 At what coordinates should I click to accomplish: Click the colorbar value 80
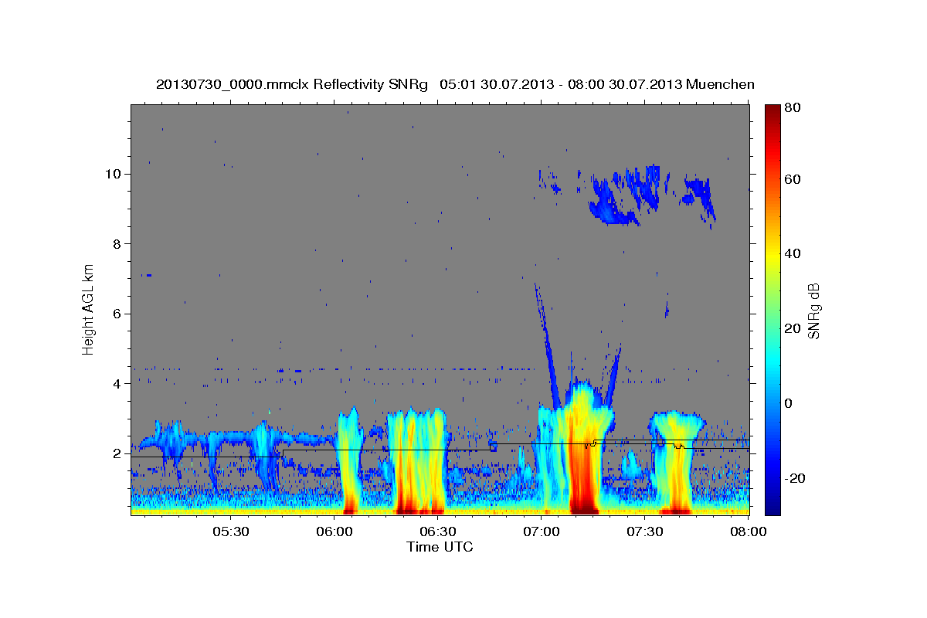tap(792, 107)
